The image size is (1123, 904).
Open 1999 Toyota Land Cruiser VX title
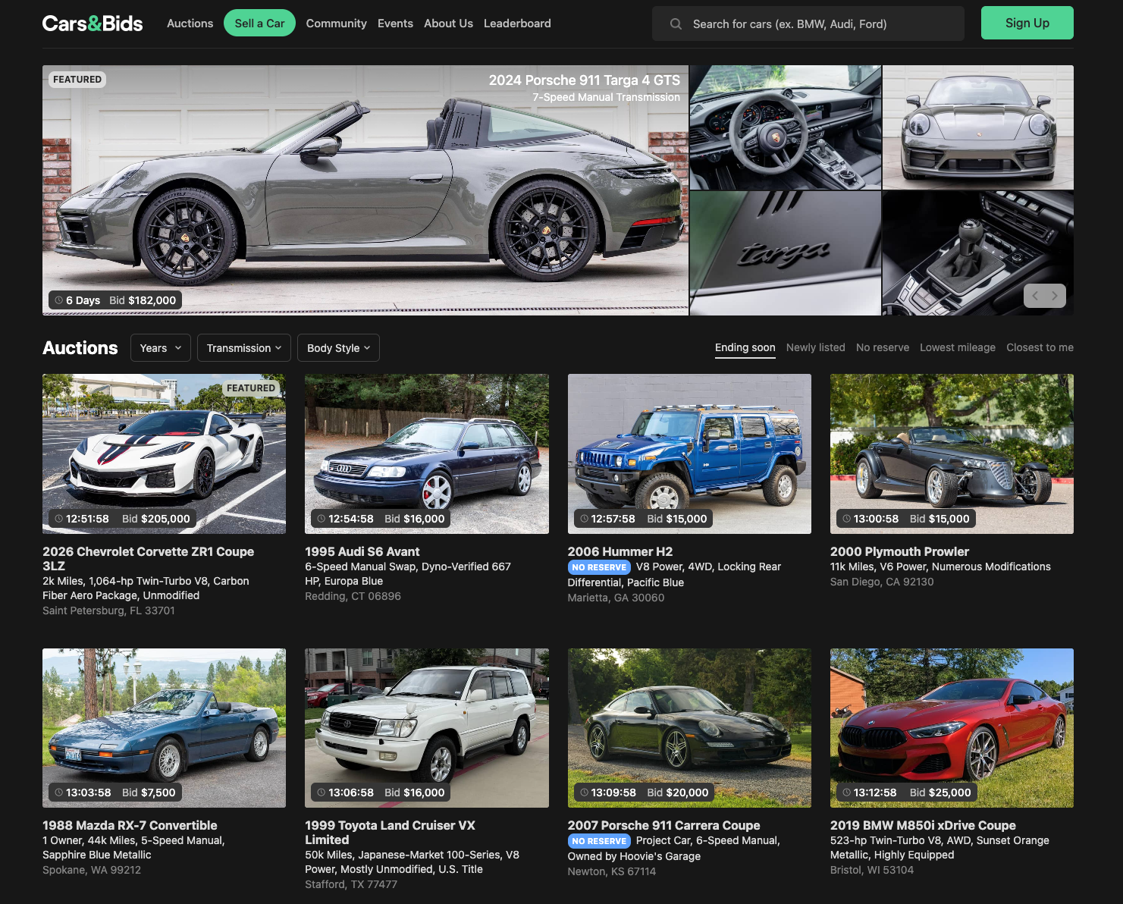coord(390,833)
